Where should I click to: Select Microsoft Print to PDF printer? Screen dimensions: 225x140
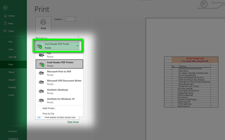(60, 73)
